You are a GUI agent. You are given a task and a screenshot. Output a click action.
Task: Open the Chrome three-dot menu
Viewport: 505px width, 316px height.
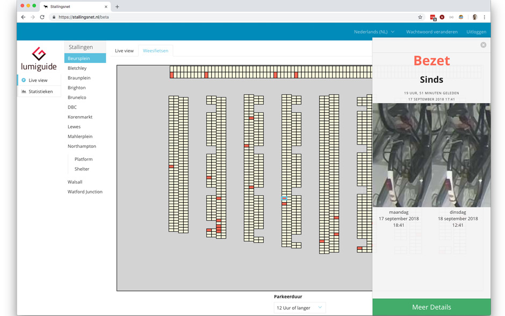point(484,17)
